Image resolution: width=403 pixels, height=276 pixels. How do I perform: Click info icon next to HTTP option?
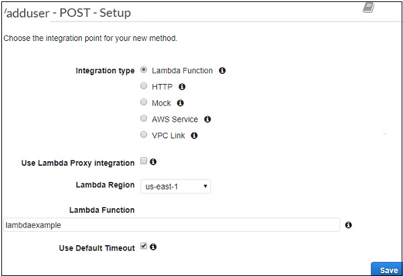click(181, 87)
